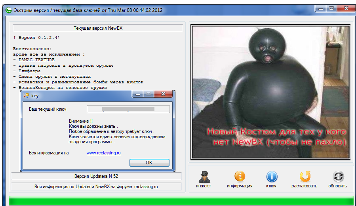Click the распаковать orange arrow icon

pos(305,176)
